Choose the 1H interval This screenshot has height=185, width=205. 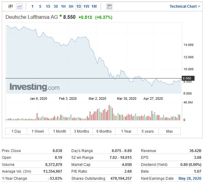pyautogui.click(x=63, y=6)
